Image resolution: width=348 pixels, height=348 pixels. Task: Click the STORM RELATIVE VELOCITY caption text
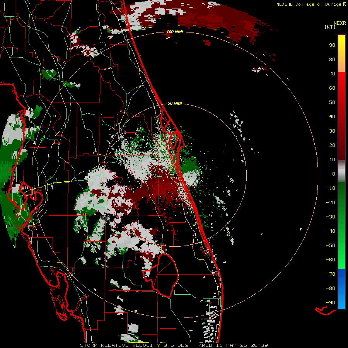120,345
